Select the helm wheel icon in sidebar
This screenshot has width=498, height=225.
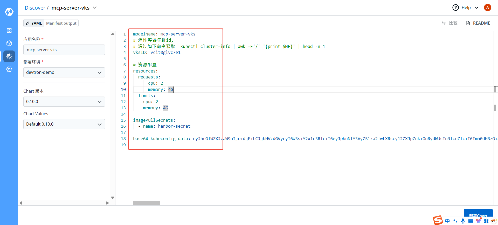coord(9,56)
